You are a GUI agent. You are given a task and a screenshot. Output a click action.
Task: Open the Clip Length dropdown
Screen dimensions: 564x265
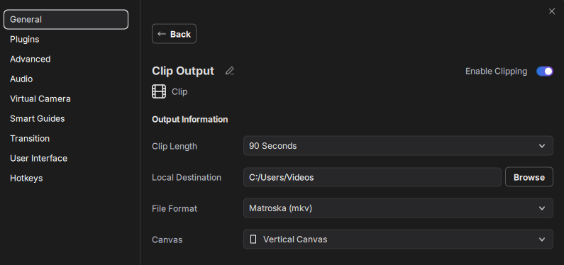pyautogui.click(x=398, y=146)
